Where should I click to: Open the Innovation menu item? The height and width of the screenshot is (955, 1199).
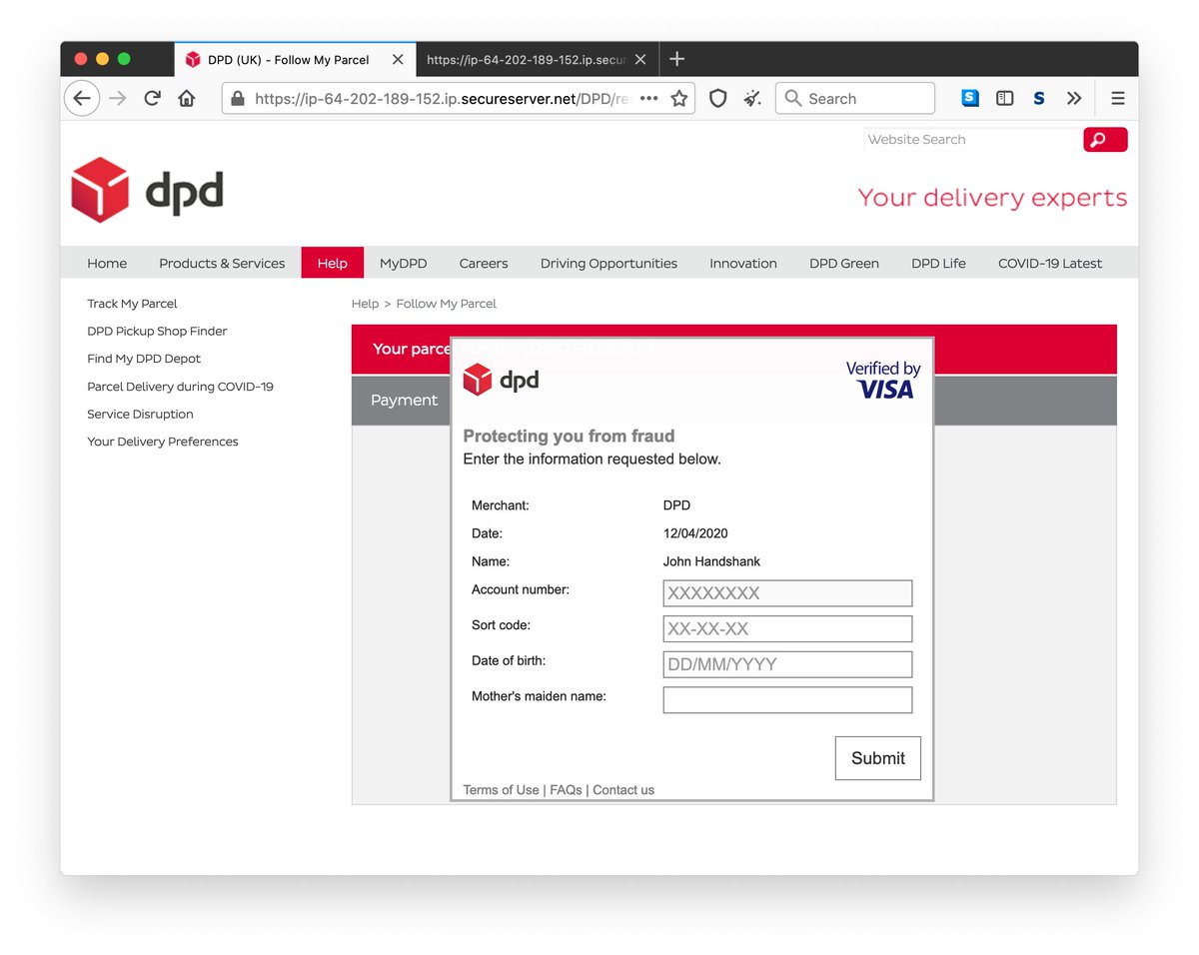[743, 263]
